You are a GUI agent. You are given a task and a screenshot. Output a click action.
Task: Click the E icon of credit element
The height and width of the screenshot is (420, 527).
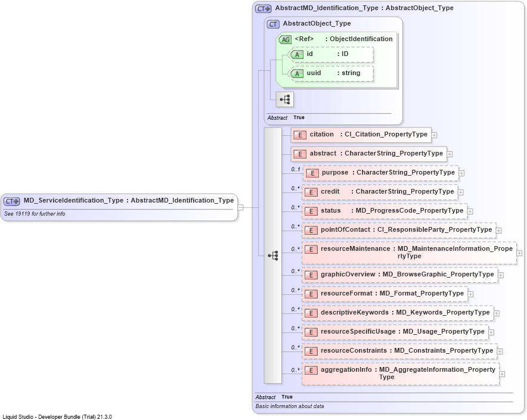point(311,192)
